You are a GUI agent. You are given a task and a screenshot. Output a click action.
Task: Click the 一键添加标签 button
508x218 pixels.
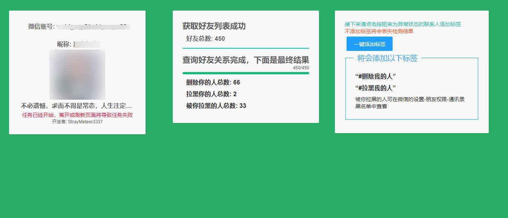[x=369, y=44]
